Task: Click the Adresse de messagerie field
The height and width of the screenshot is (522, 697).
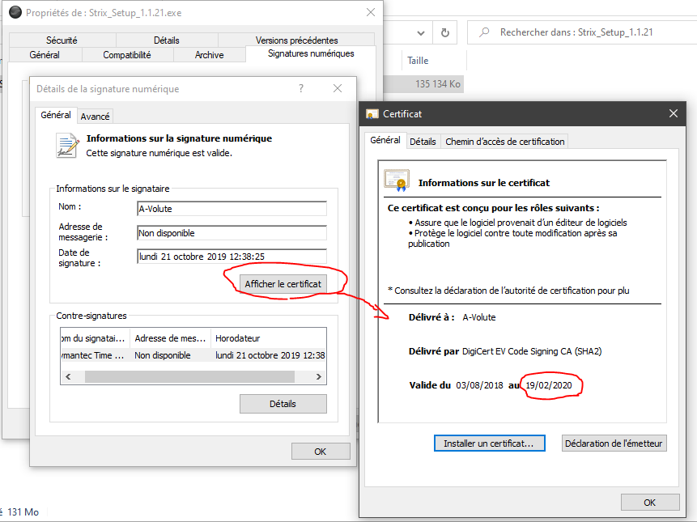Action: tap(232, 233)
